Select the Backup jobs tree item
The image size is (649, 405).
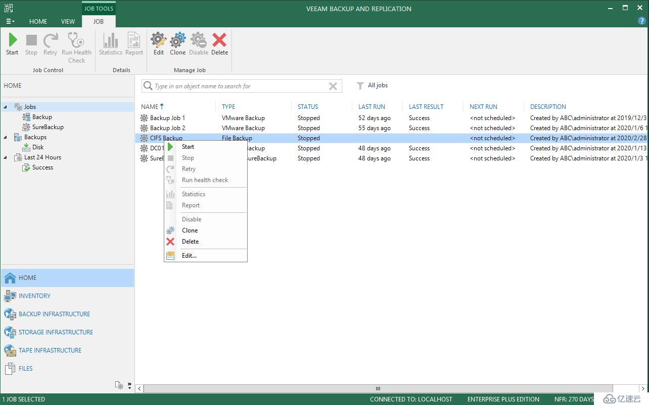(42, 117)
